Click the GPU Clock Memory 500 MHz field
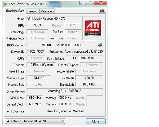The width and height of the screenshot is (159, 127). 65,98
